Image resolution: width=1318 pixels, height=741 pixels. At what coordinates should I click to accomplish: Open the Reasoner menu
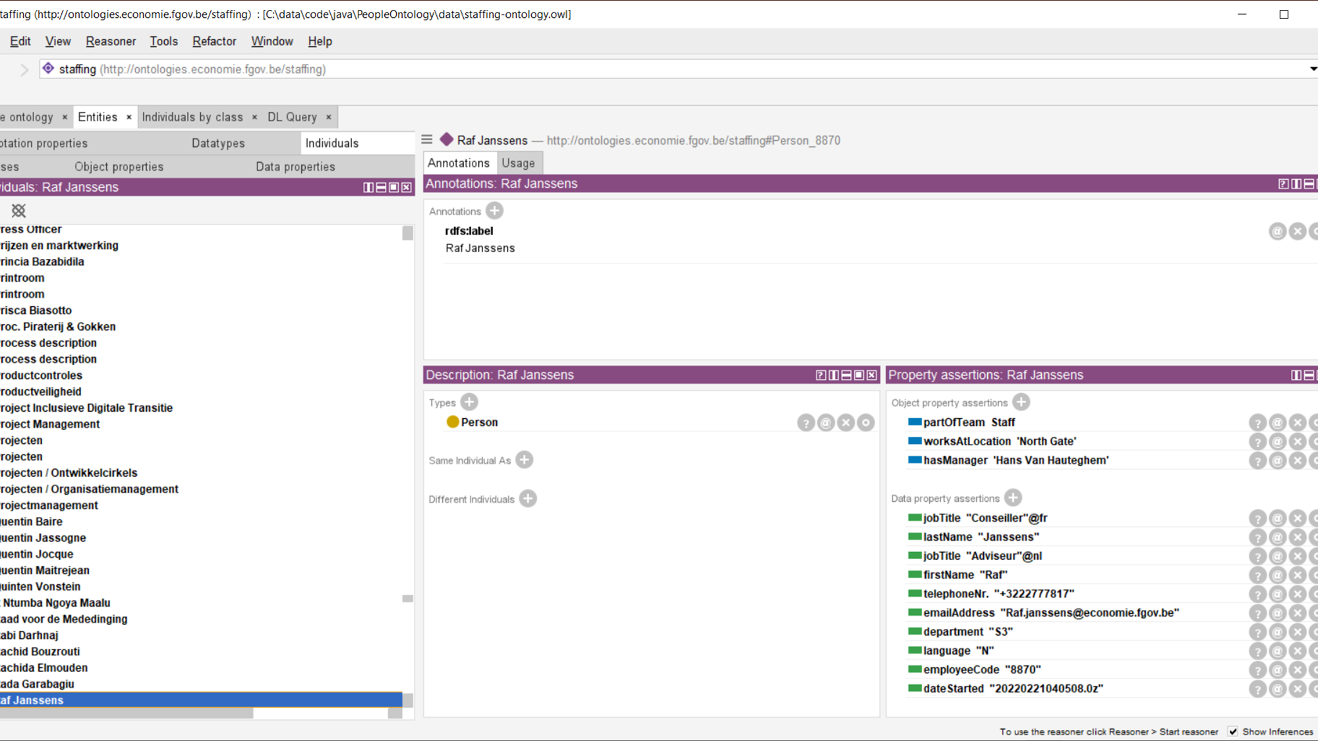pos(111,41)
